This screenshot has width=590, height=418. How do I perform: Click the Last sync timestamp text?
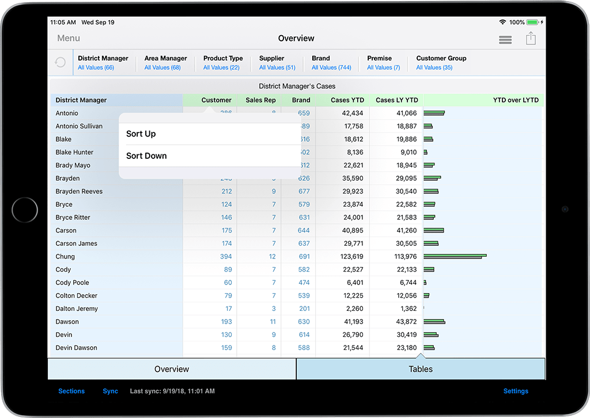click(x=172, y=391)
